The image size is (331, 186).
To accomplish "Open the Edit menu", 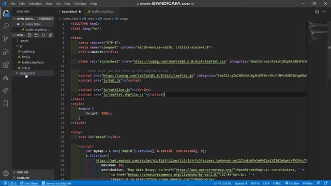I will tap(22, 4).
